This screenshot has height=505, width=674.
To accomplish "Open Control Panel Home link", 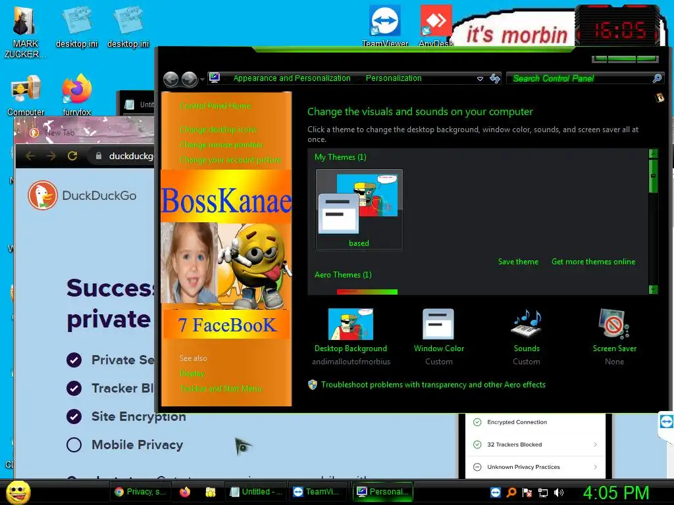I will 215,106.
